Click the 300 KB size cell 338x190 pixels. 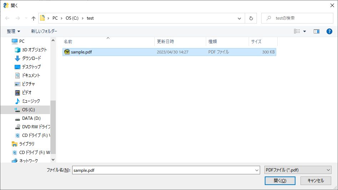point(268,52)
